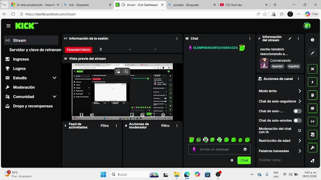Toggle the Chat de solo-… switch
Image resolution: width=321 pixels, height=180 pixels.
(x=297, y=111)
